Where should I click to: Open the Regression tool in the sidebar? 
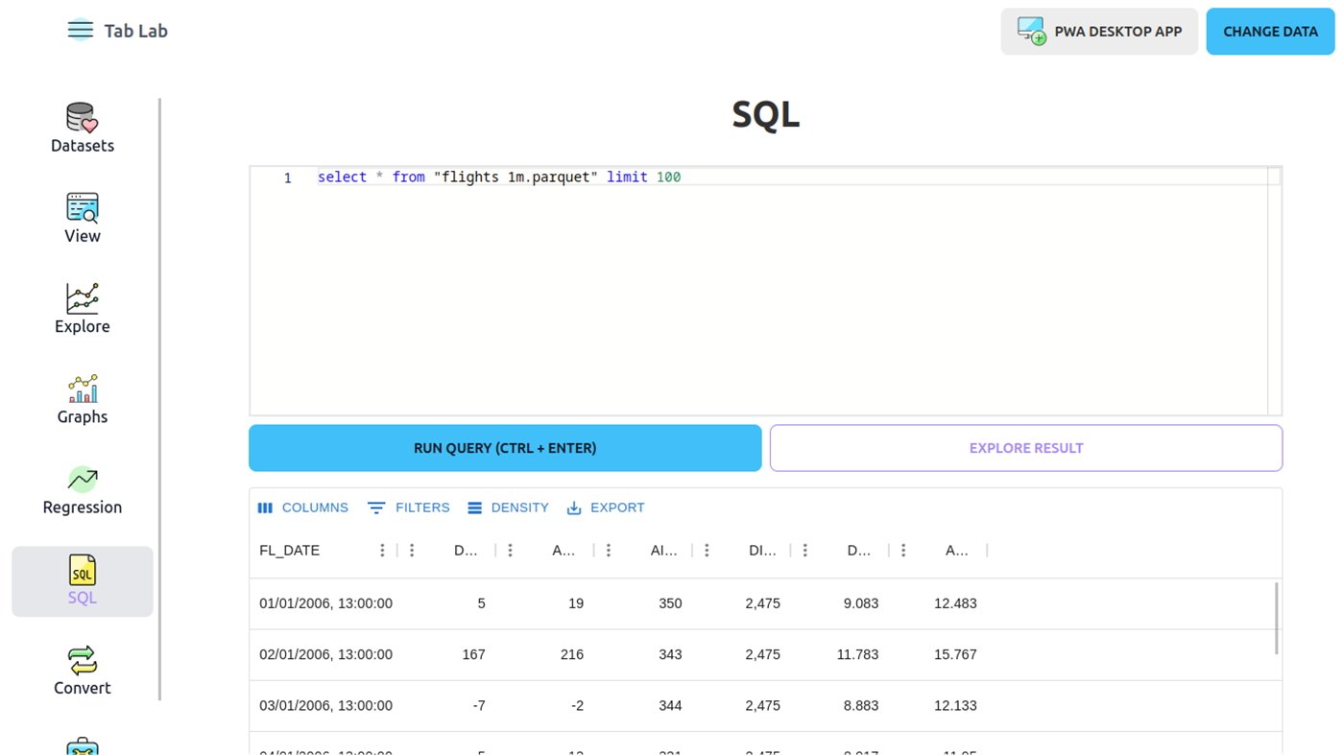tap(83, 490)
